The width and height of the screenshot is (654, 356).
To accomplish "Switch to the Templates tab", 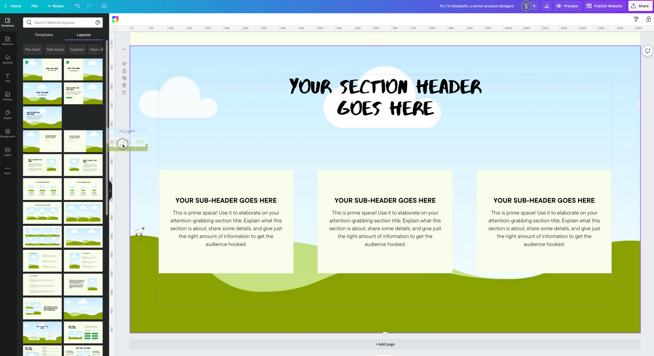I will click(x=44, y=35).
